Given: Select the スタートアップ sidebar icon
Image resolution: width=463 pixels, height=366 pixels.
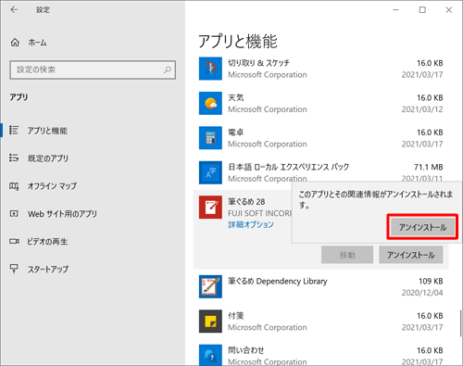Looking at the screenshot, I should (14, 269).
